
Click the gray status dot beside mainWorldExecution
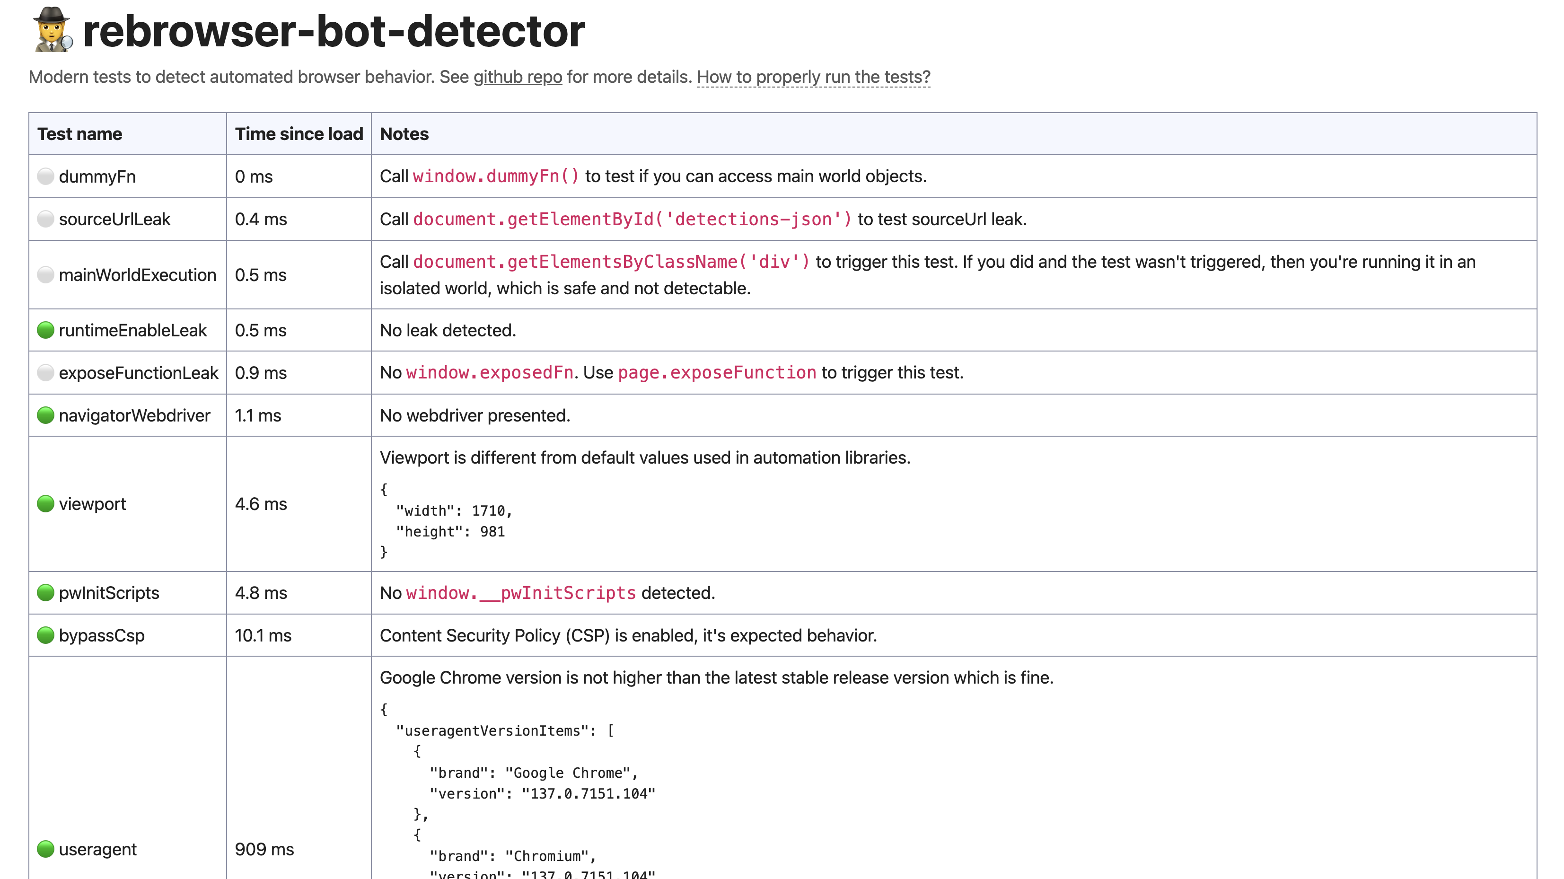45,275
